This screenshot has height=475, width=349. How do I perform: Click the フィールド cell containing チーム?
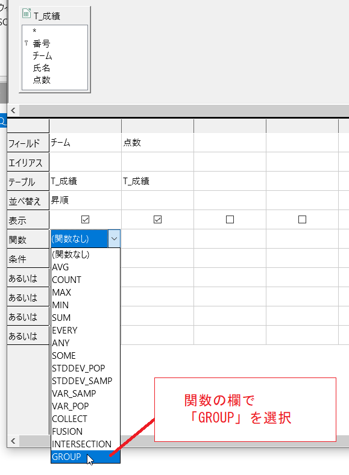coord(85,142)
